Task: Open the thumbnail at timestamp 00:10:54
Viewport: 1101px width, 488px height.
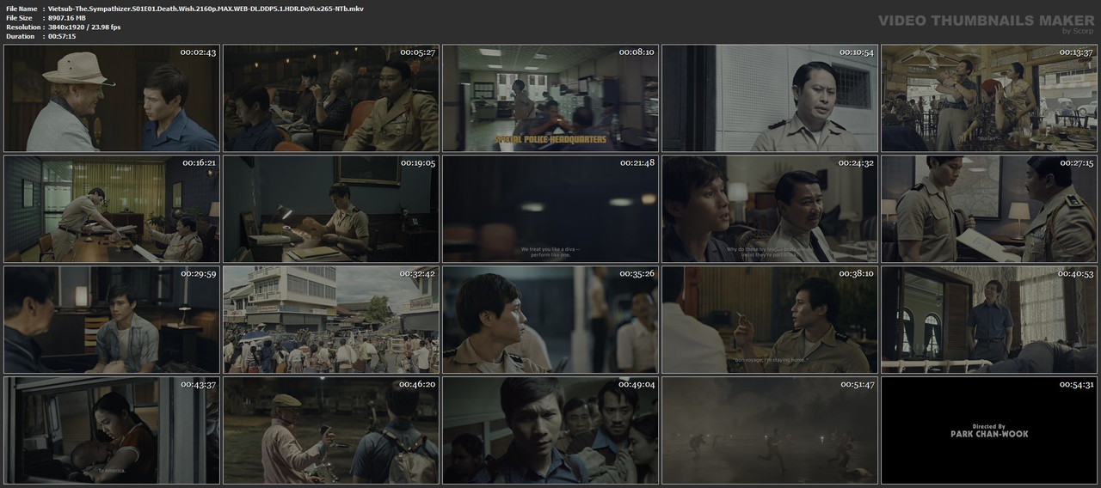Action: pos(770,98)
